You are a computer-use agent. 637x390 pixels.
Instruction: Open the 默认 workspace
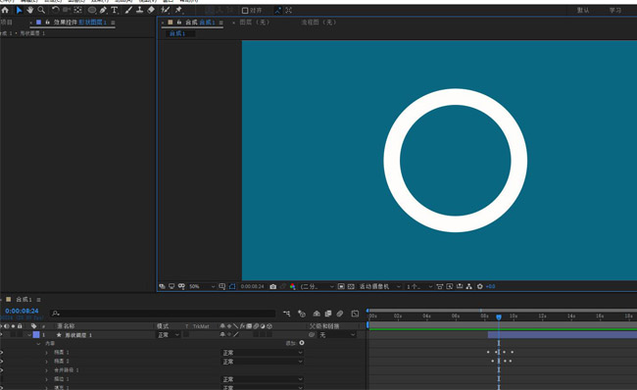pyautogui.click(x=583, y=10)
